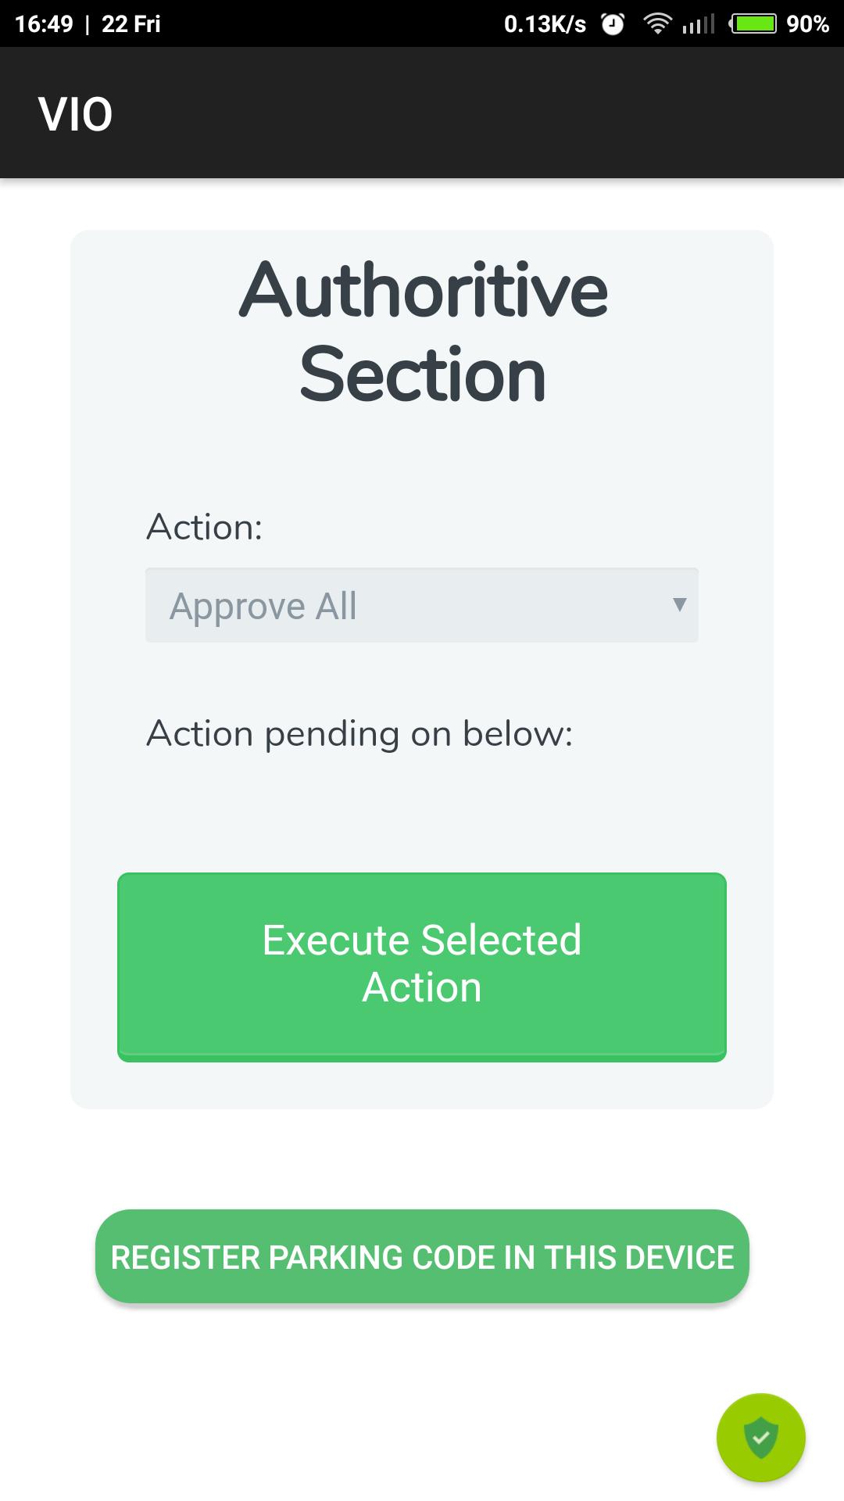Tap the 90% battery percentage text
This screenshot has height=1501, width=844.
[x=808, y=24]
